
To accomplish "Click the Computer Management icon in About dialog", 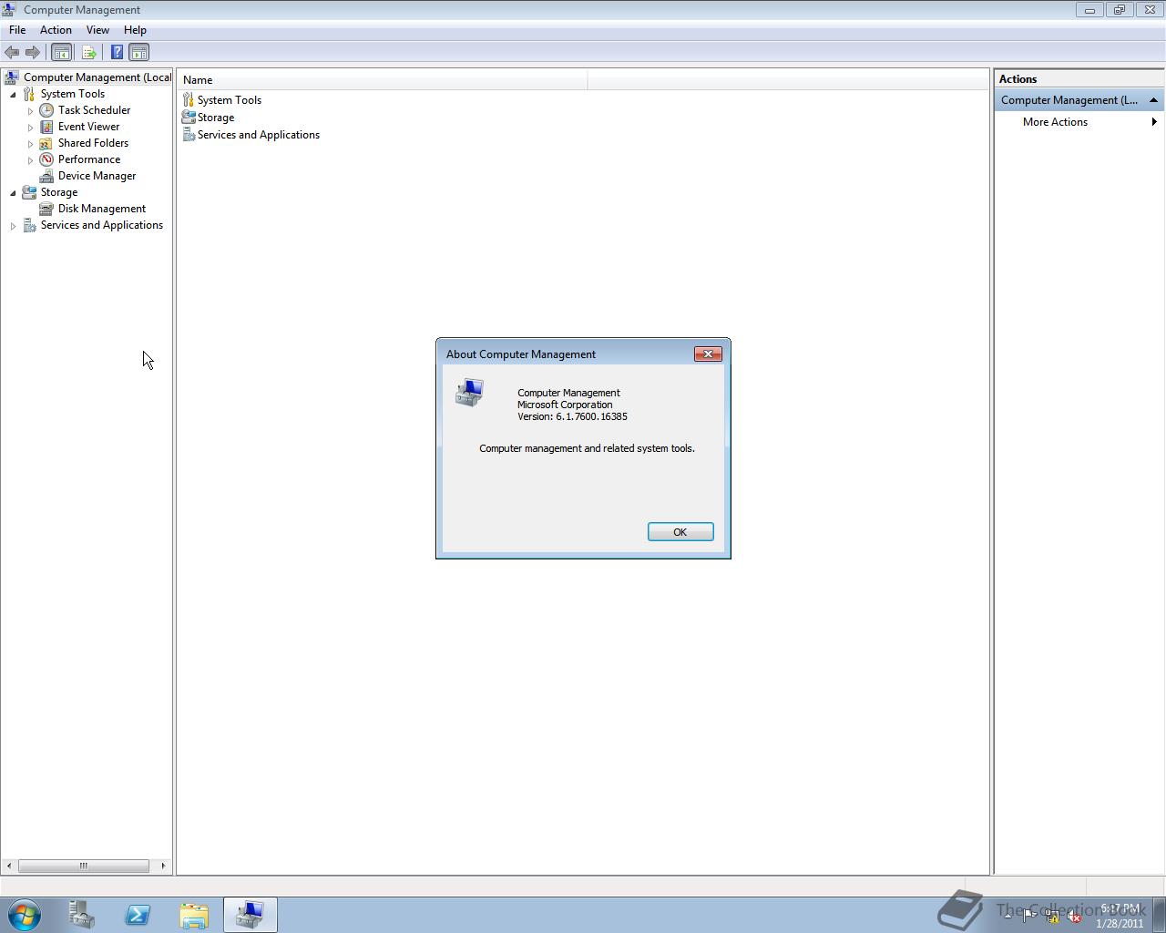I will 469,393.
